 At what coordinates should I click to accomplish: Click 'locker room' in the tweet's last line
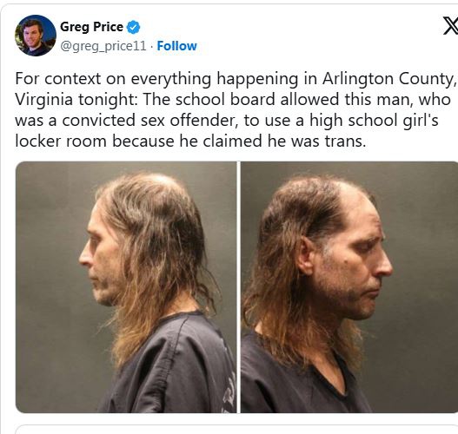(61, 141)
